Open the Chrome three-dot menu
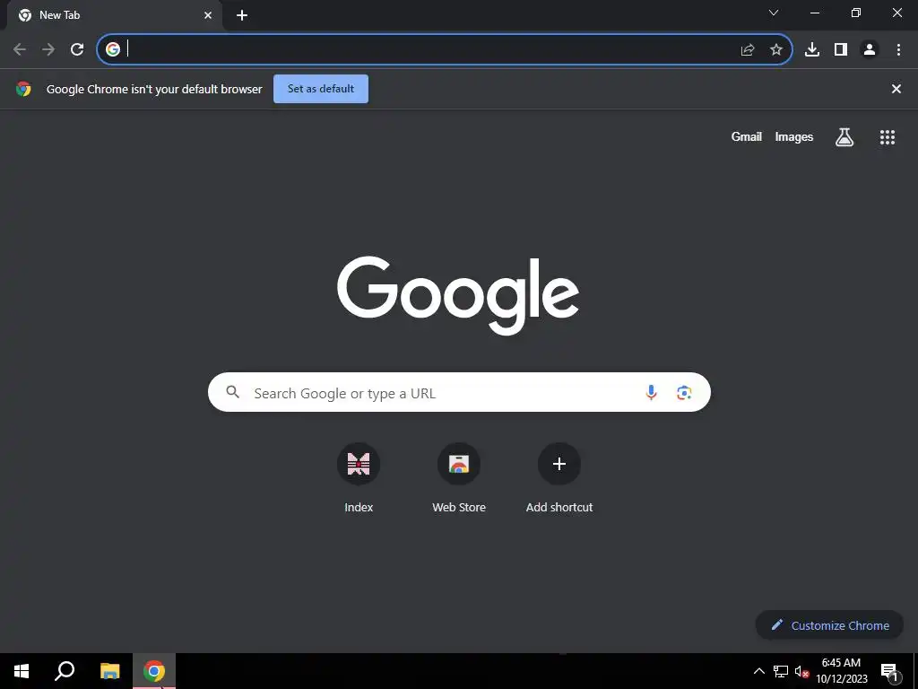The height and width of the screenshot is (689, 918). click(x=898, y=50)
